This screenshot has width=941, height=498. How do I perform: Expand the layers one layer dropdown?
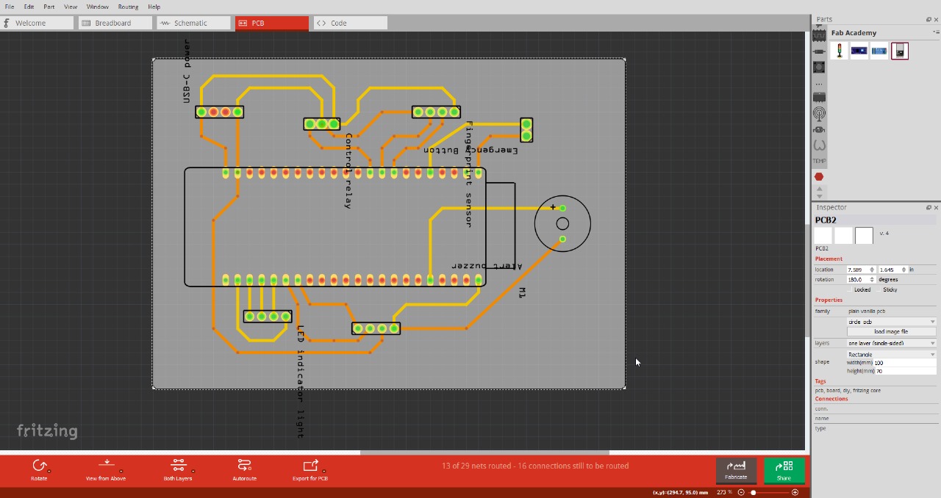click(x=891, y=343)
